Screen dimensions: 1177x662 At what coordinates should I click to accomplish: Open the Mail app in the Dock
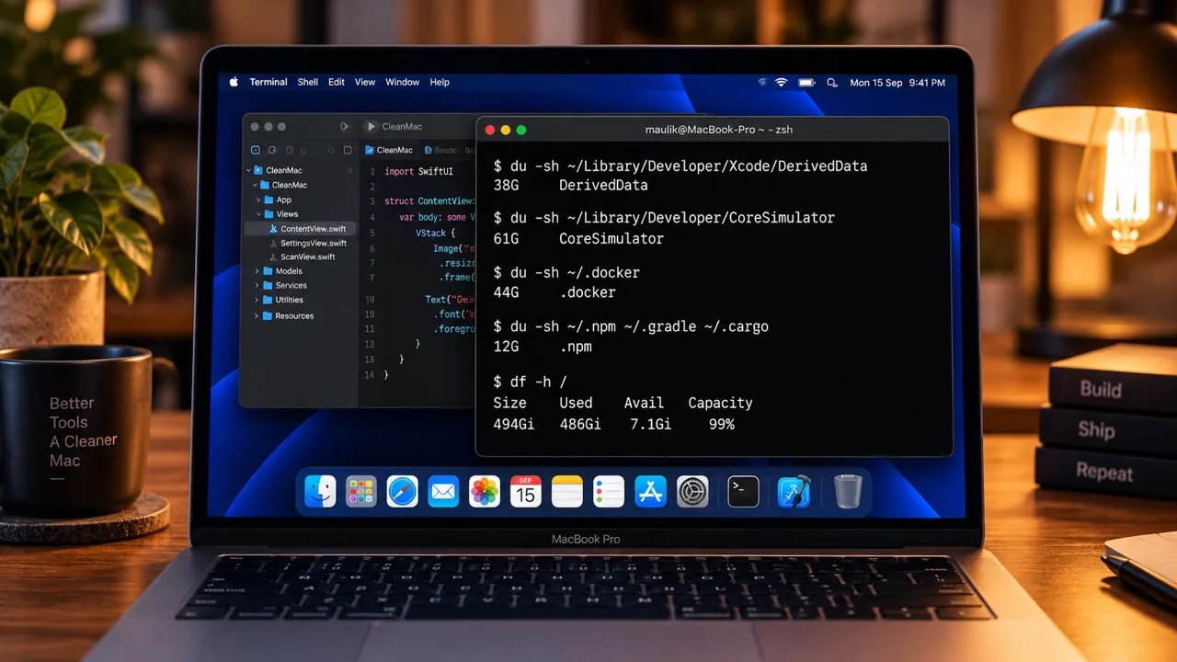(443, 492)
